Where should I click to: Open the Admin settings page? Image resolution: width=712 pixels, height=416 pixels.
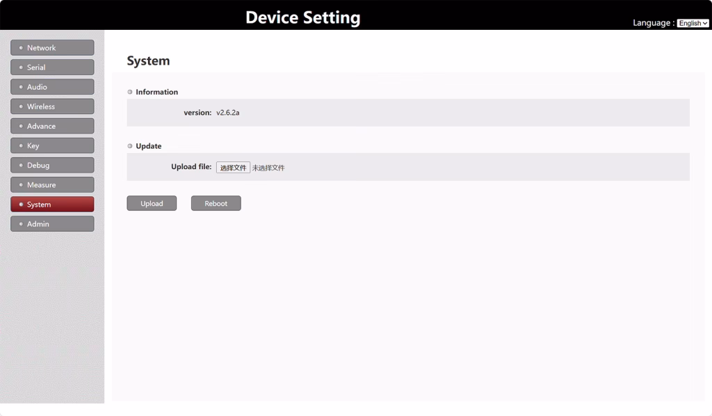[x=52, y=224]
